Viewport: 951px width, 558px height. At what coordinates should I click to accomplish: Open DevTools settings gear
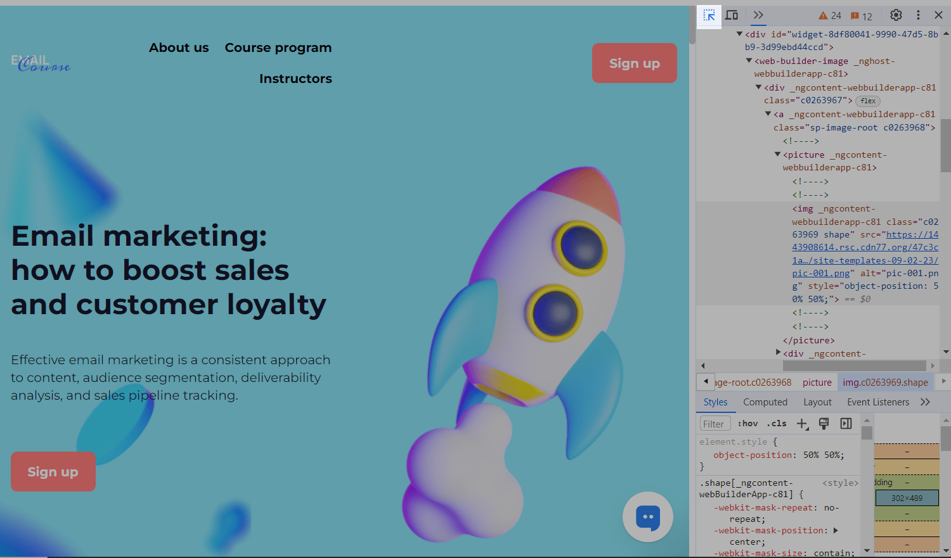[896, 15]
